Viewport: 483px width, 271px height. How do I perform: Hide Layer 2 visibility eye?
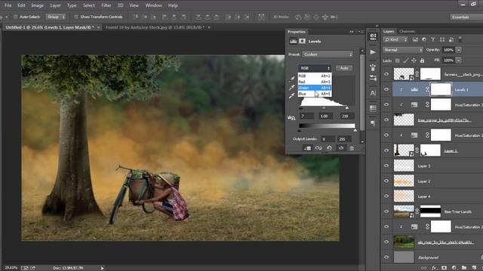tap(386, 181)
